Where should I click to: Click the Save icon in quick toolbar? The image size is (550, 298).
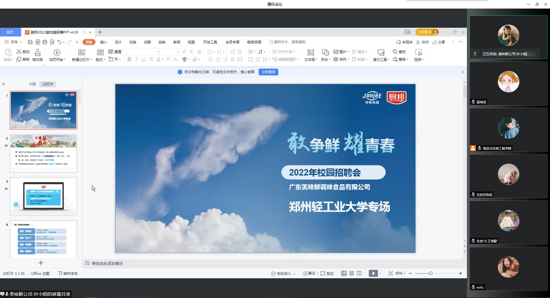tap(30, 42)
